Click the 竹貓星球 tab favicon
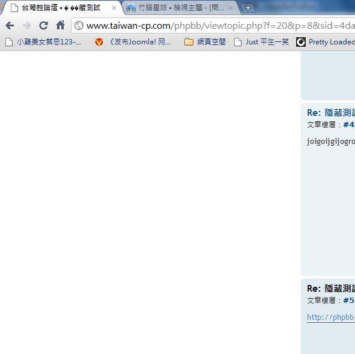The width and height of the screenshot is (355, 354). click(131, 8)
